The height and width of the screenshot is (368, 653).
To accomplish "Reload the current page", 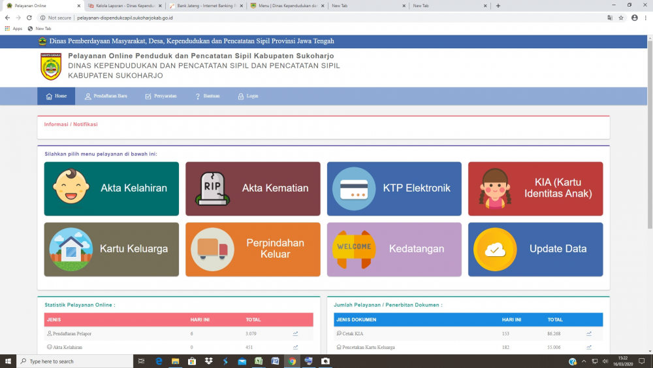I will tap(29, 18).
